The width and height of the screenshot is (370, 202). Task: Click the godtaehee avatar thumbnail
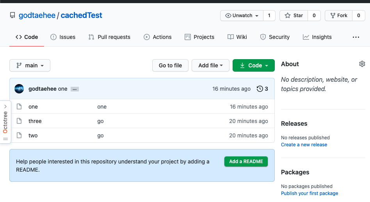click(19, 89)
